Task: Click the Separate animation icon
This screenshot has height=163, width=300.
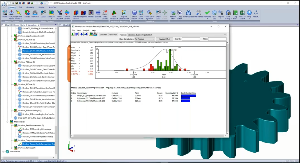Action: tap(84, 14)
